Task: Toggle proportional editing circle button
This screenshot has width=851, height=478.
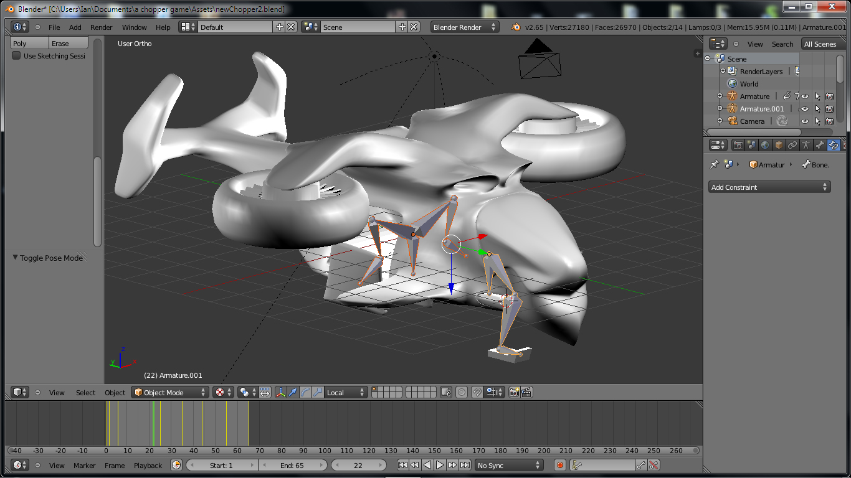Action: pyautogui.click(x=462, y=392)
